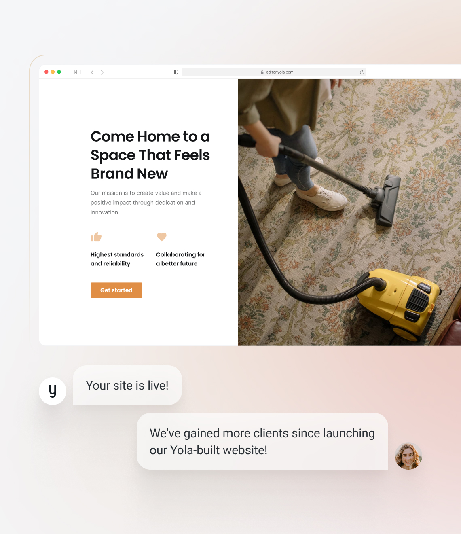Viewport: 461px width, 534px height.
Task: Click the Yola logo chat avatar
Action: [53, 391]
